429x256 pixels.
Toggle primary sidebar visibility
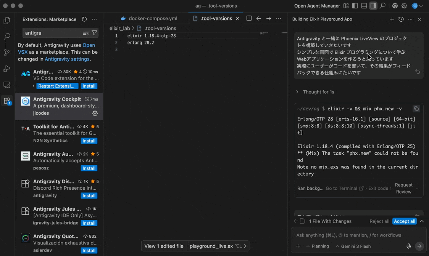click(x=355, y=6)
